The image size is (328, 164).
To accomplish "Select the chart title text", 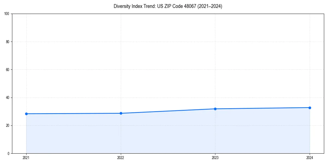I will click(x=168, y=6).
